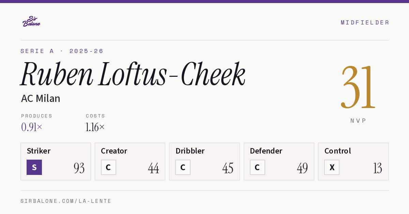Click the Ruben Loftus-Cheek player name

pos(133,74)
